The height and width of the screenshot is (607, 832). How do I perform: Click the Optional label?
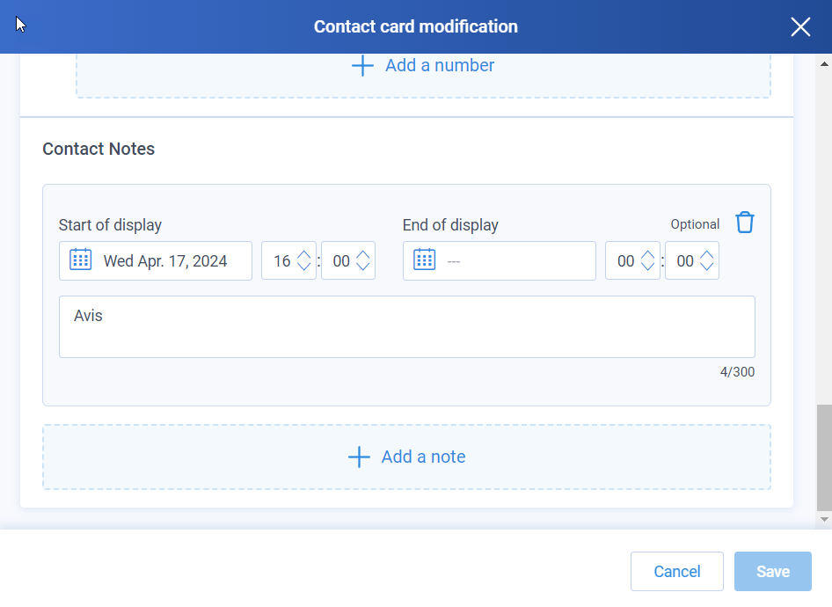point(695,224)
